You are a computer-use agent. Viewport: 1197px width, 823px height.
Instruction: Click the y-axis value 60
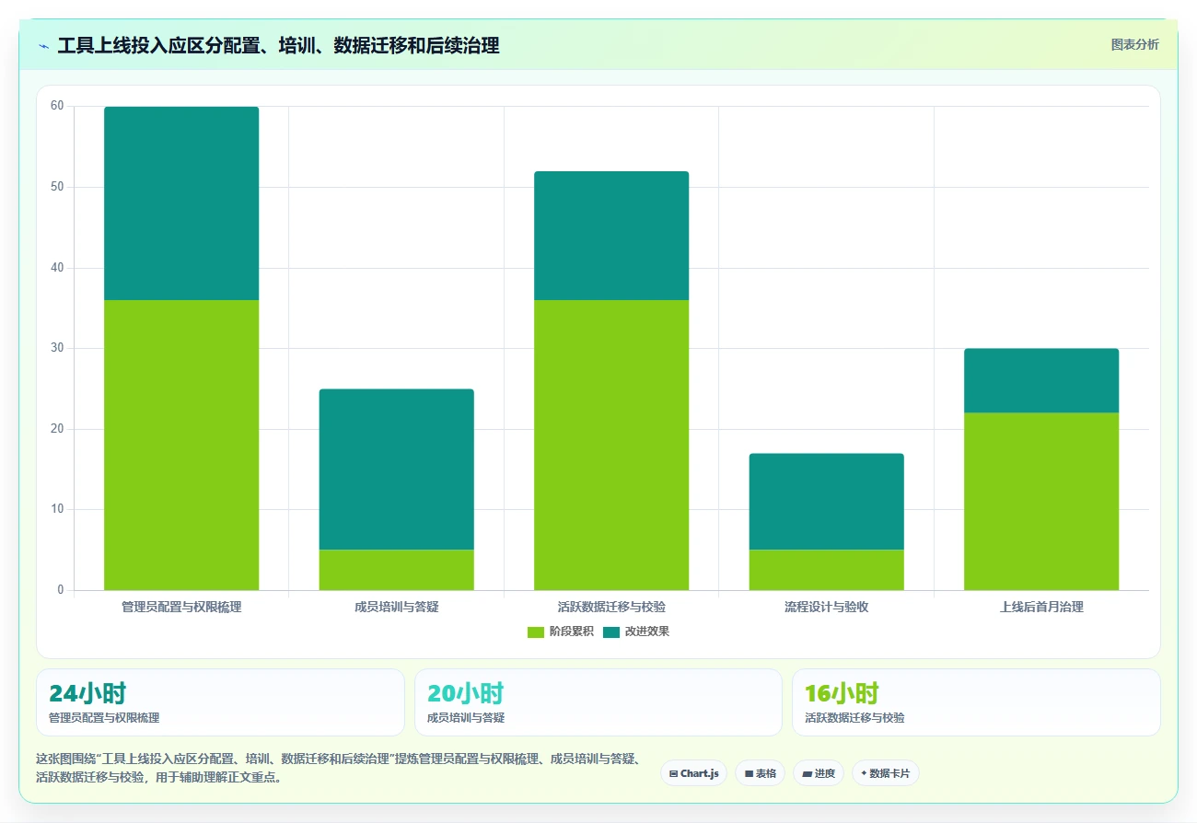57,106
